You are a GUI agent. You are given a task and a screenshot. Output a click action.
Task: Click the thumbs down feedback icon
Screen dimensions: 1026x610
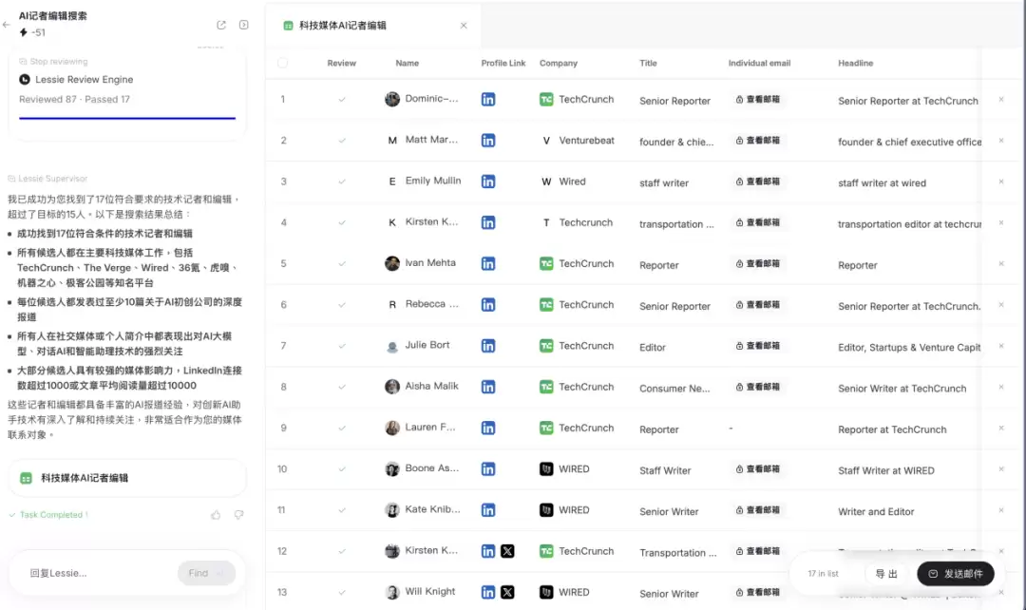tap(238, 515)
